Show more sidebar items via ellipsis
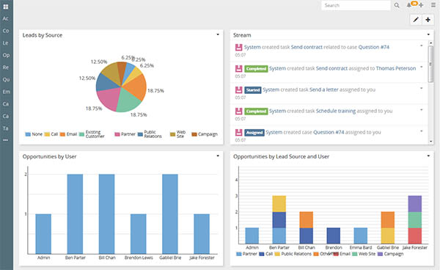Screen dimensions: 440x270 [x=6, y=140]
